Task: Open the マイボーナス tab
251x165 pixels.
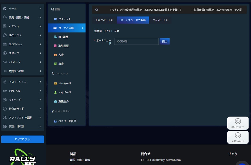Action: 160,20
